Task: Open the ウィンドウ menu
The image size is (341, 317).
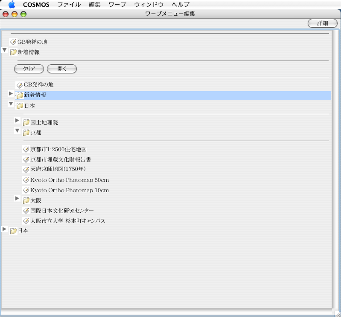Action: point(149,5)
